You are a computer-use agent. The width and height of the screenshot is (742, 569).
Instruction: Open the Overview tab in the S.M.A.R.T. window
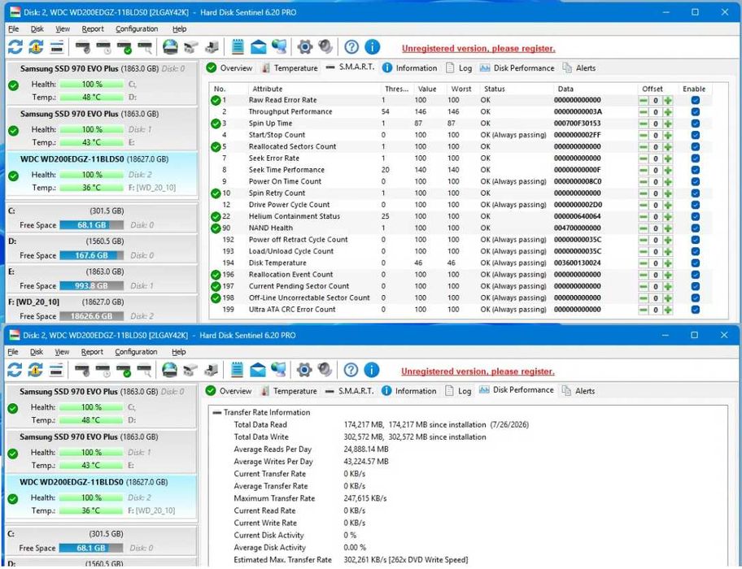pos(229,68)
